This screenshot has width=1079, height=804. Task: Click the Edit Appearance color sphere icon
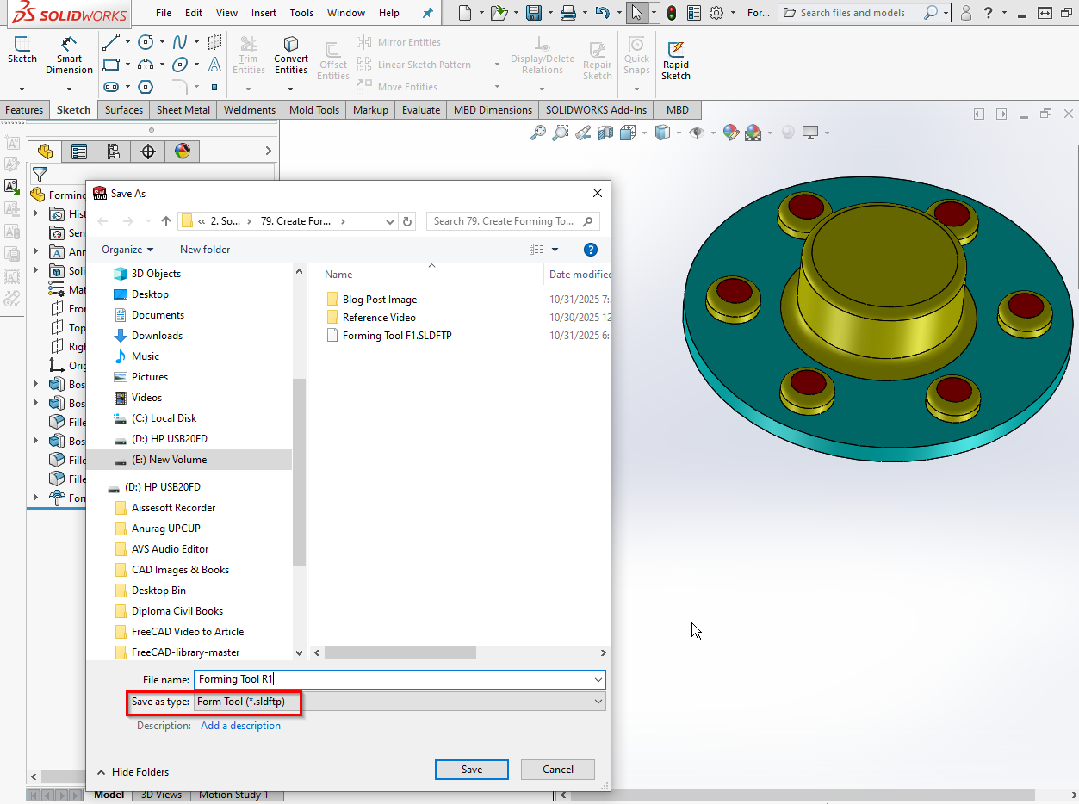tap(730, 133)
